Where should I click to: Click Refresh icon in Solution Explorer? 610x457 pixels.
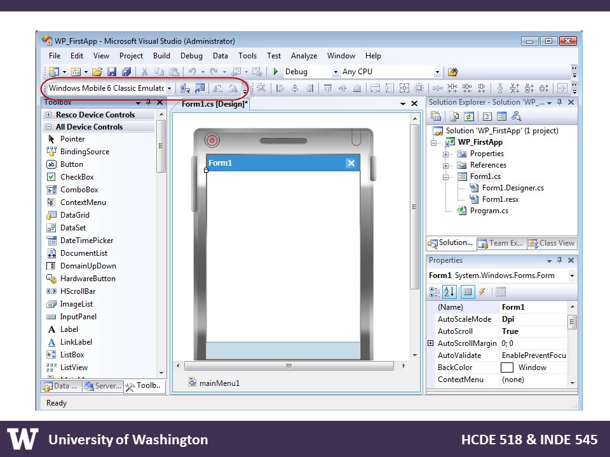pos(469,116)
